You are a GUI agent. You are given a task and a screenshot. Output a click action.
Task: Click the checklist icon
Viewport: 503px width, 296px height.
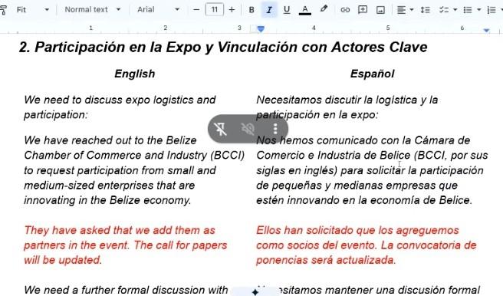tap(444, 10)
